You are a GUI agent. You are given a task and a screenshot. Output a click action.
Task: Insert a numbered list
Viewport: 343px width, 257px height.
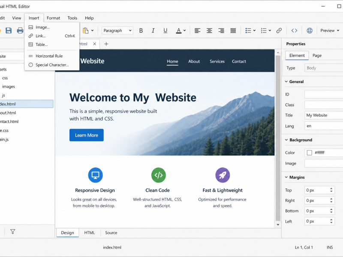click(264, 30)
